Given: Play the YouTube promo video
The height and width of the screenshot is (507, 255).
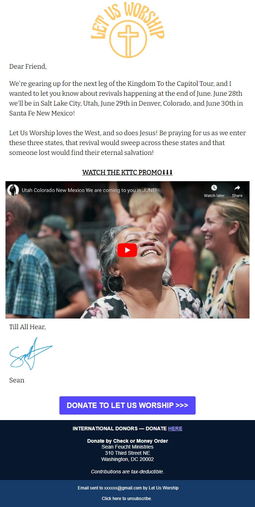Looking at the screenshot, I should (127, 250).
